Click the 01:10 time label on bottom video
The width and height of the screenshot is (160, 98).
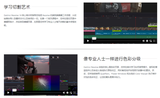tap(14, 90)
